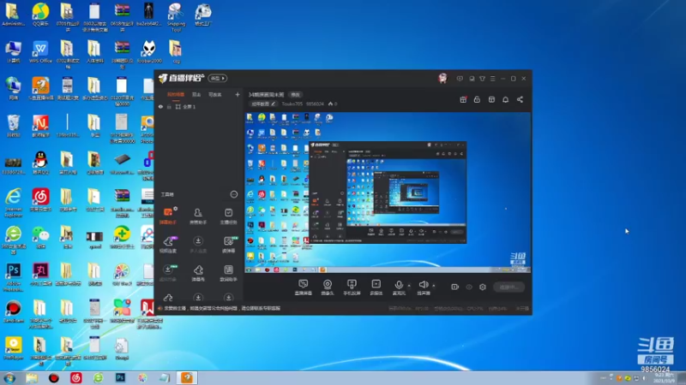The image size is (686, 385).
Task: Toggle the lock on the 全屏 1 source
Action: coord(169,106)
